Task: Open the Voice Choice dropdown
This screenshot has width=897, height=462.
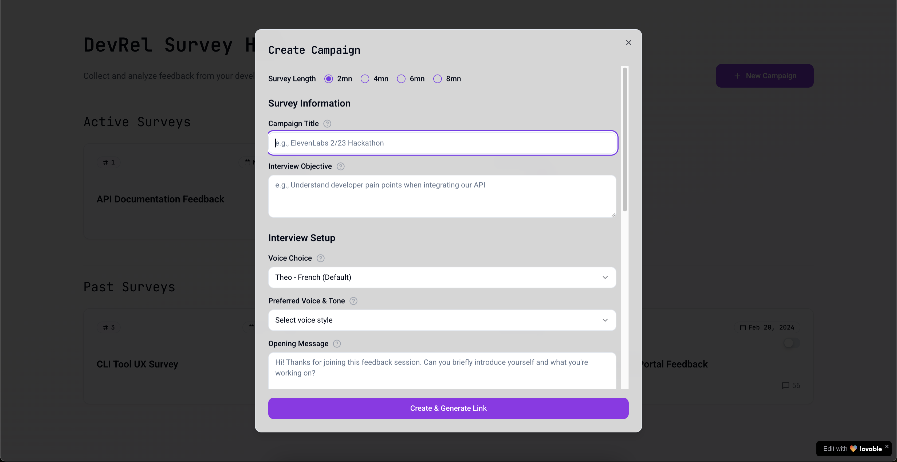Action: (x=442, y=277)
